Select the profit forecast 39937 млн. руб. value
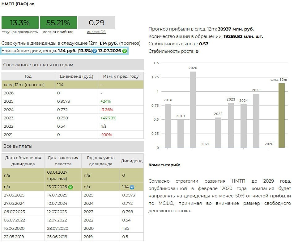Image resolution: width=294 pixels, height=244 pixels. click(236, 29)
